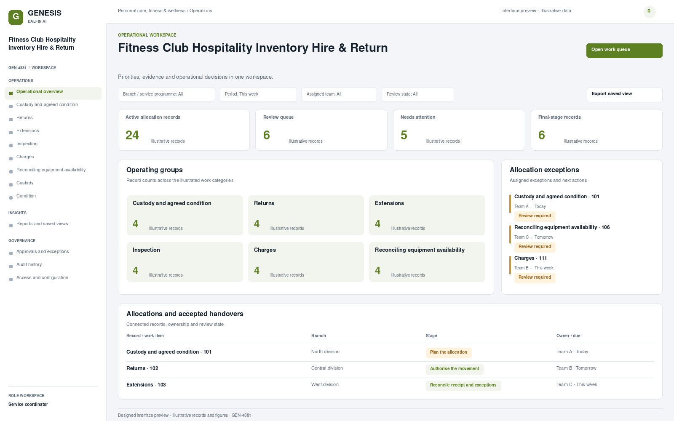Click the Genesis G logo icon
Screen dimensions: 674x421
16,17
